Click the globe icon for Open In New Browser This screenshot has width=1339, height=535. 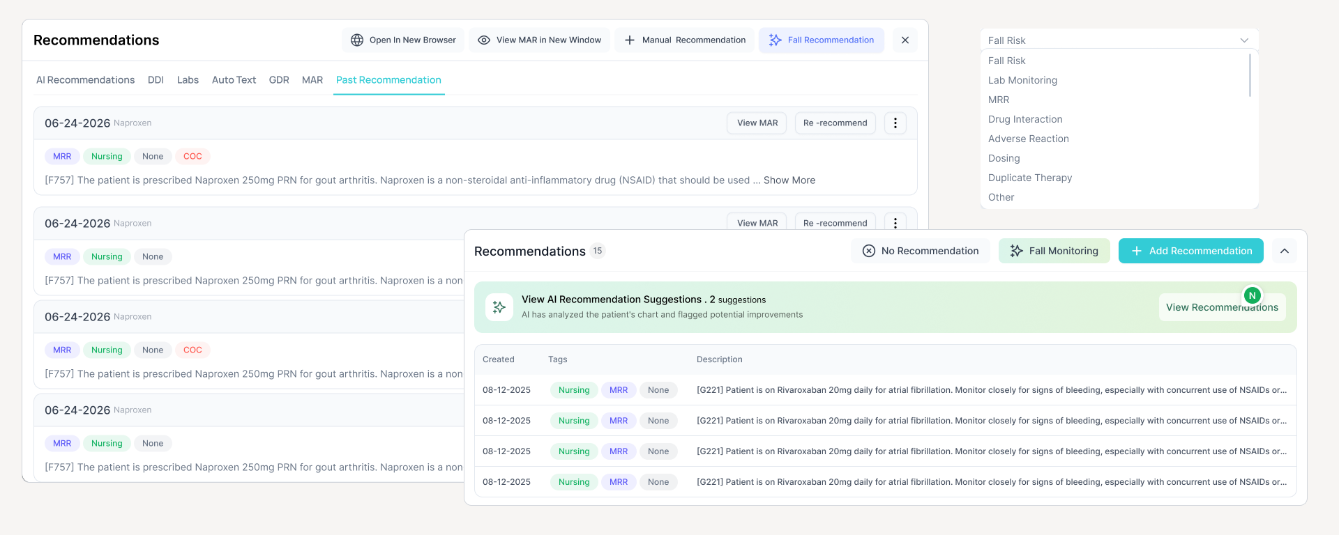coord(357,40)
